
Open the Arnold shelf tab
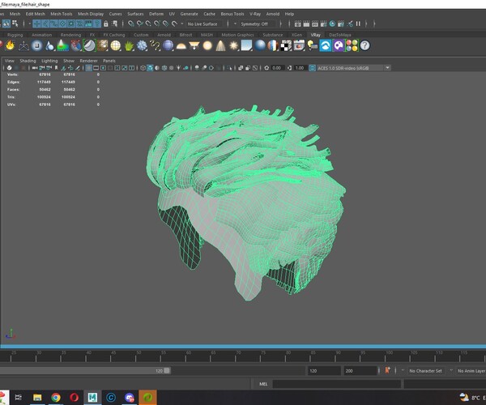click(164, 35)
